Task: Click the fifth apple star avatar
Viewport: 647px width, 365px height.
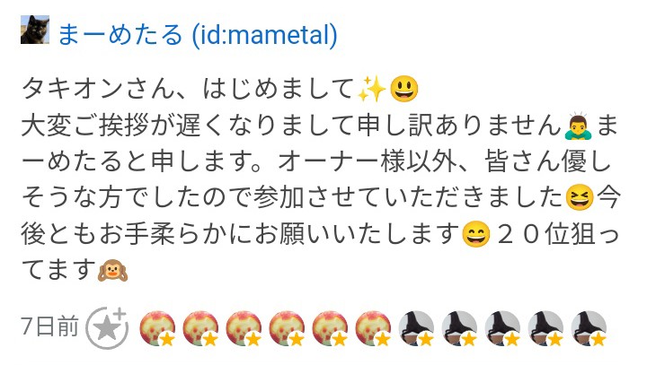Action: 330,328
